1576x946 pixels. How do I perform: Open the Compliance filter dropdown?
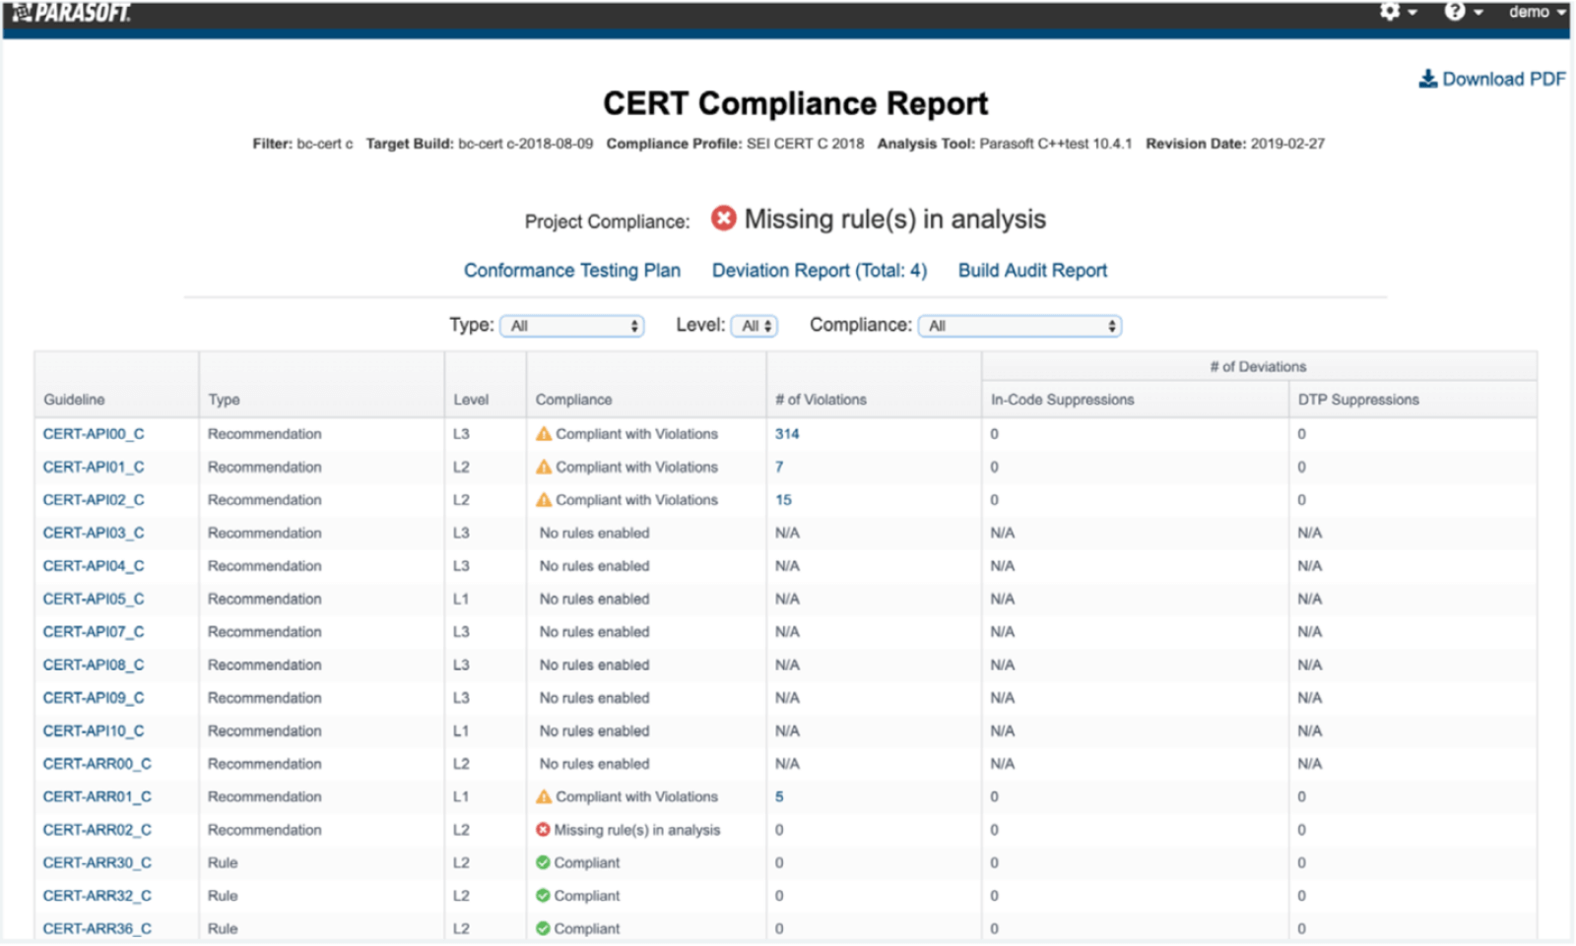tap(1018, 325)
